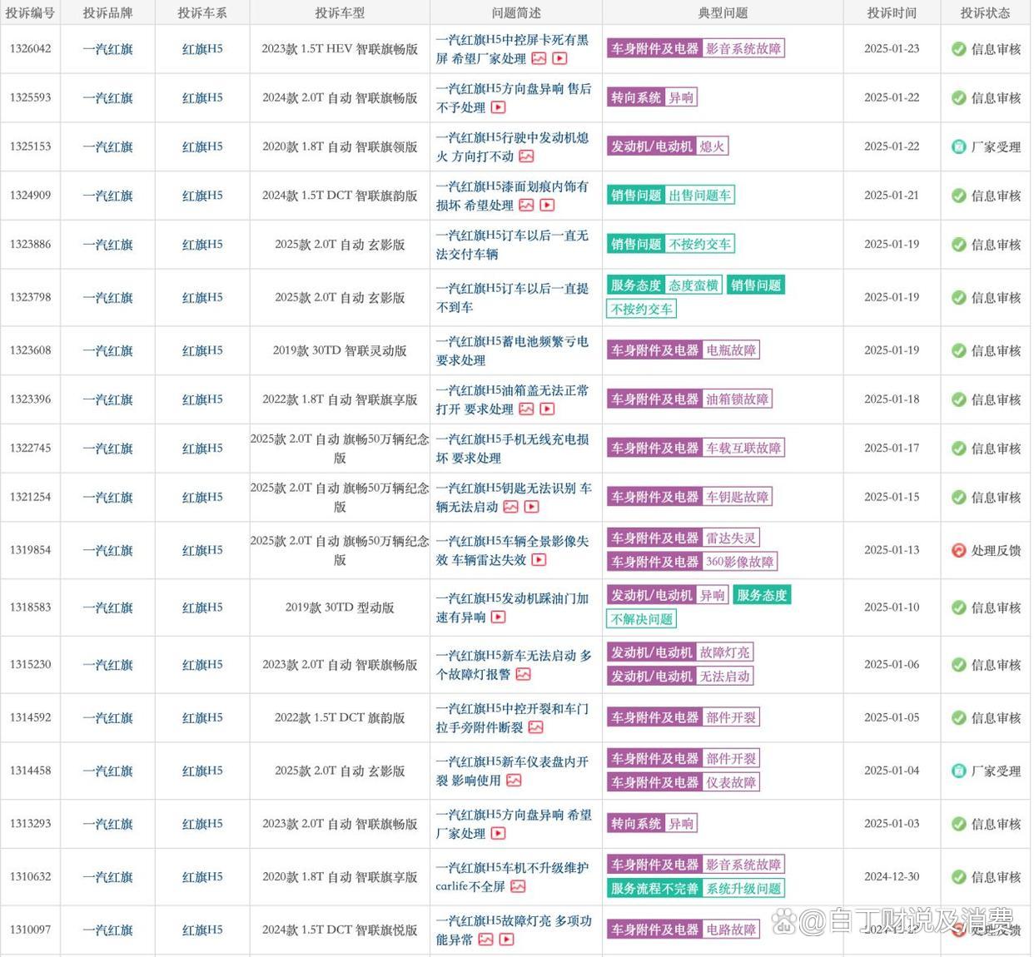Click the green check status icon for 1326042
This screenshot has width=1034, height=957.
pyautogui.click(x=958, y=49)
